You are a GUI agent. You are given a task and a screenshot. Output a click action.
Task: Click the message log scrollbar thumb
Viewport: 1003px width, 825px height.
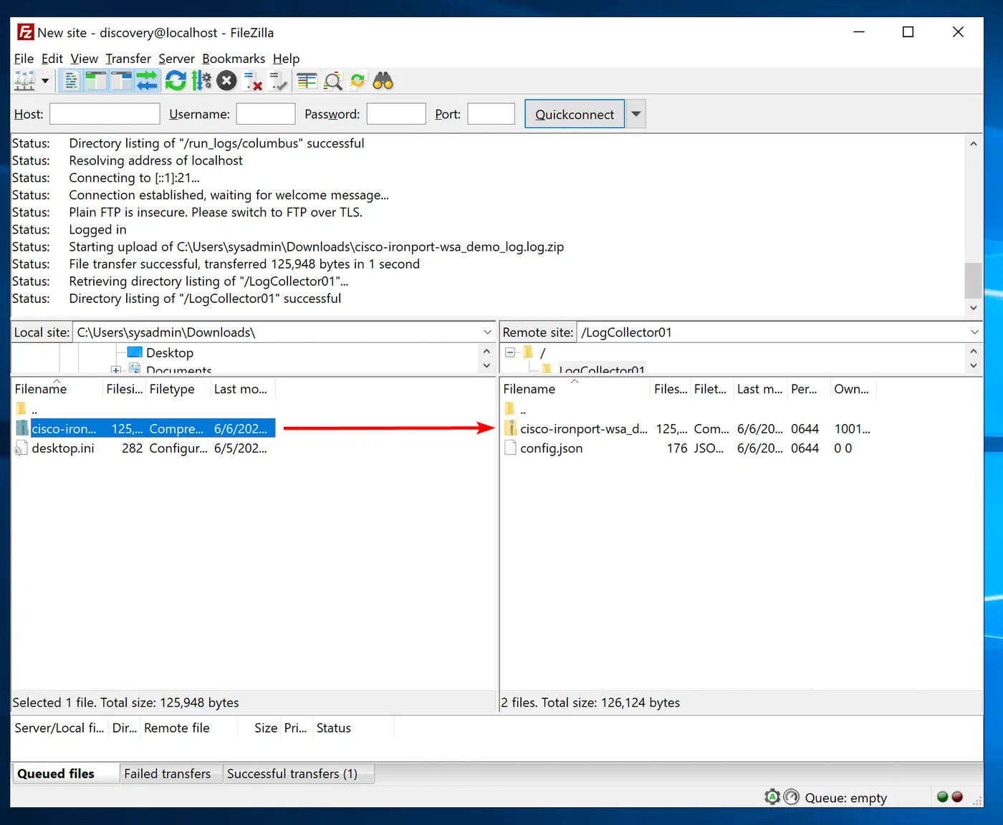click(973, 280)
